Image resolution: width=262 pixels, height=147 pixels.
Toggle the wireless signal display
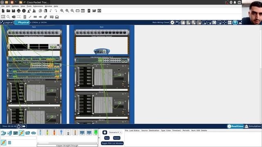pyautogui.click(x=235, y=22)
